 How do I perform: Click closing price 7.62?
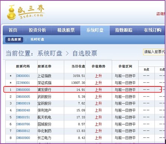point(82,103)
